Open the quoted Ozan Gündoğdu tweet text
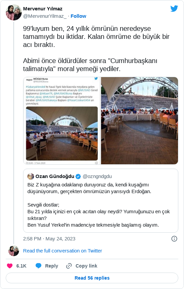This screenshot has height=289, width=184. [98, 205]
